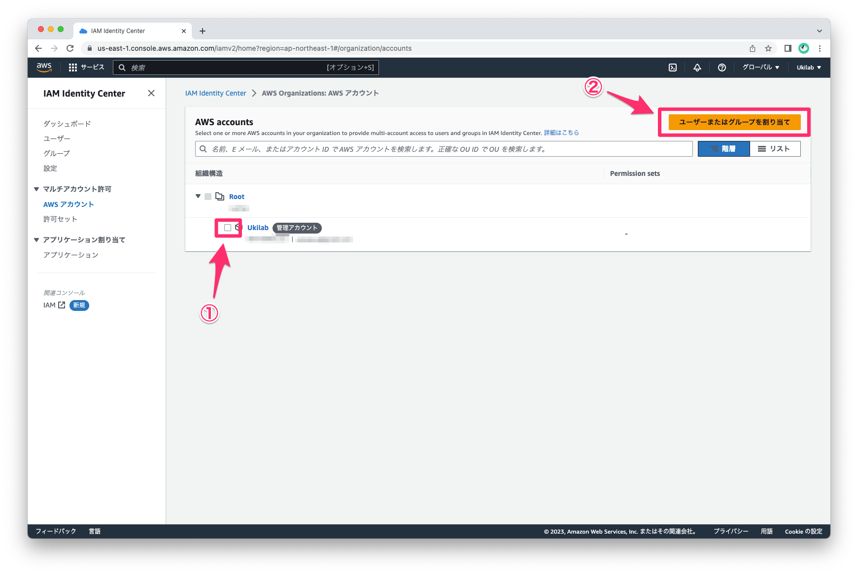Open プライバシー footer link
Image resolution: width=858 pixels, height=575 pixels.
(731, 531)
